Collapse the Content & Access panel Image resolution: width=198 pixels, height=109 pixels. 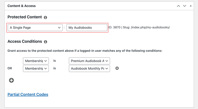click(x=191, y=6)
